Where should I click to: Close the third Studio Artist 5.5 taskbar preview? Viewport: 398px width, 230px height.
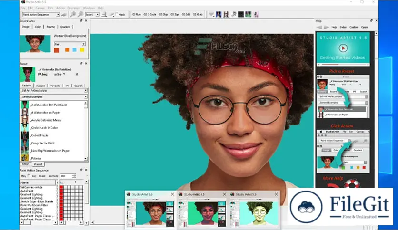(276, 194)
